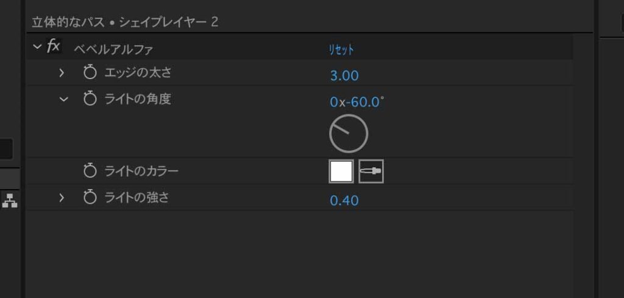Screen dimensions: 624x298
Task: Click the 立体的なパス・シェイプレイヤー 2 header
Action: [x=125, y=22]
